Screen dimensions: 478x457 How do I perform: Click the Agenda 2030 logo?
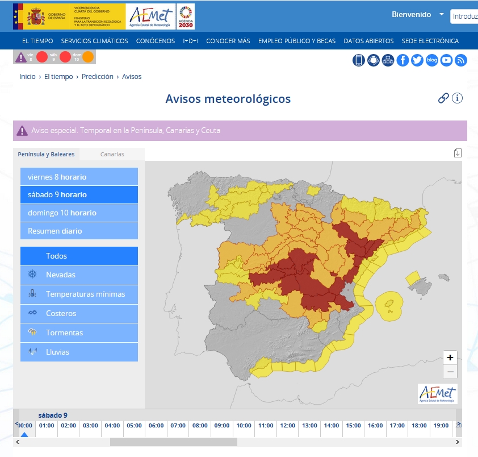186,16
